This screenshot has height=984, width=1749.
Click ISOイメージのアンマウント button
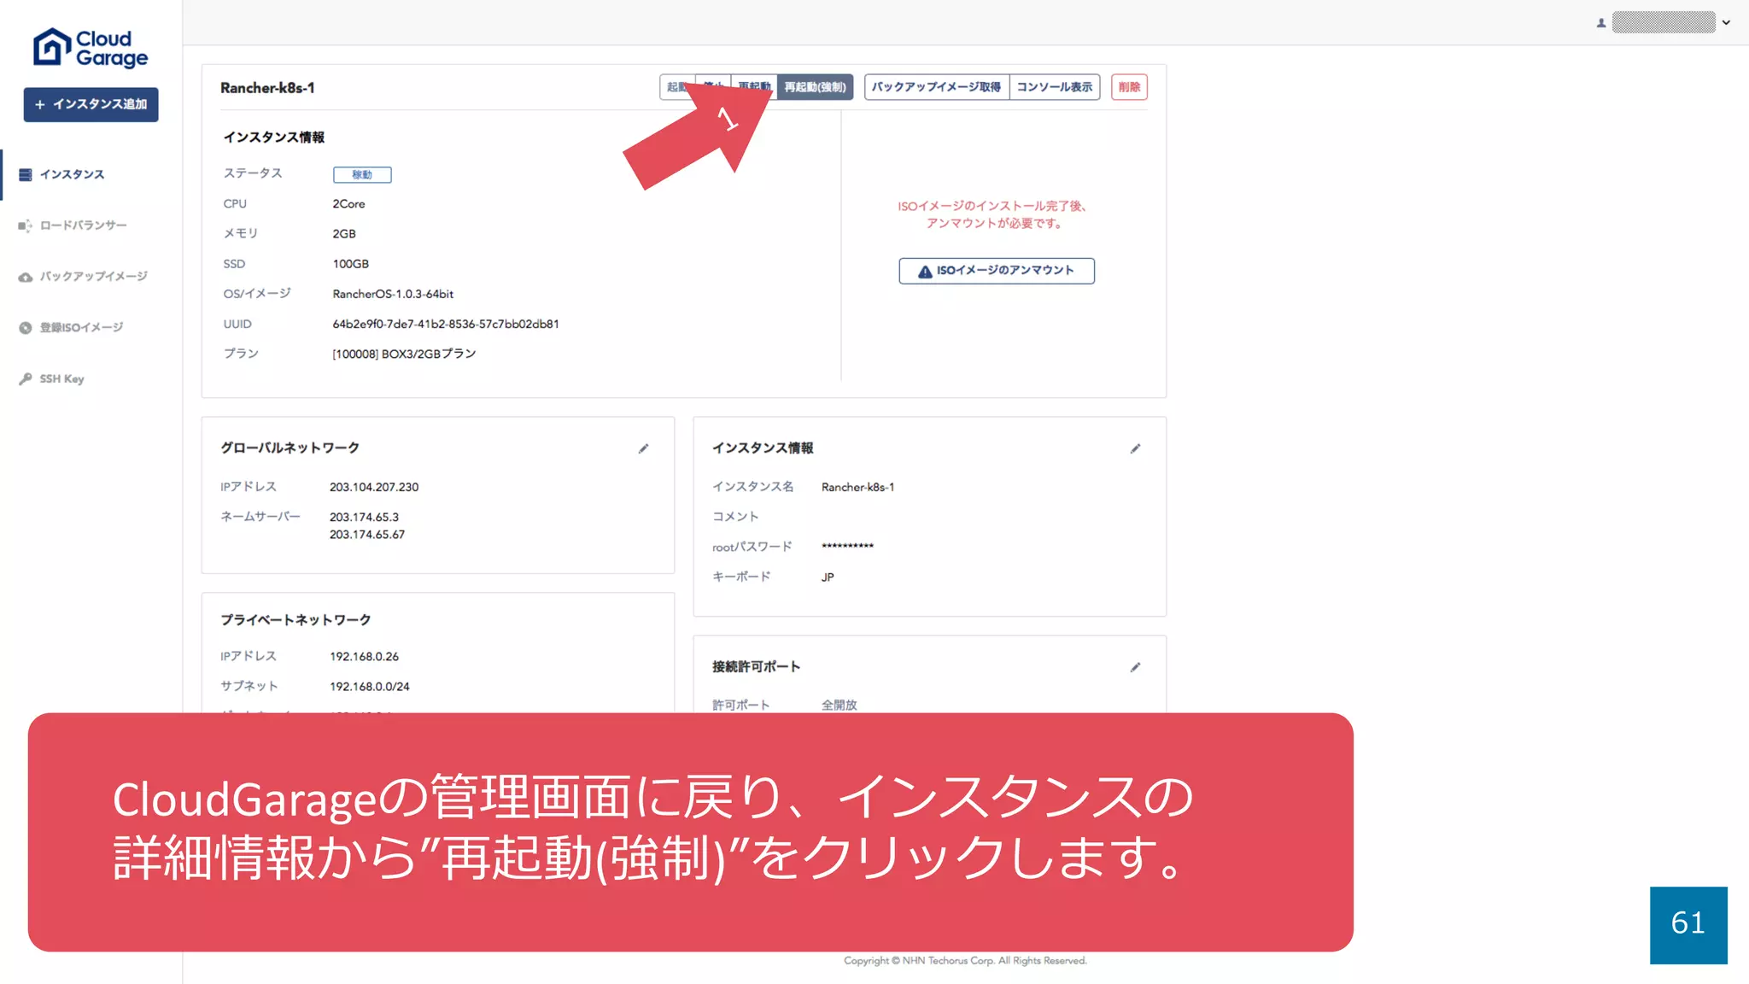coord(997,271)
